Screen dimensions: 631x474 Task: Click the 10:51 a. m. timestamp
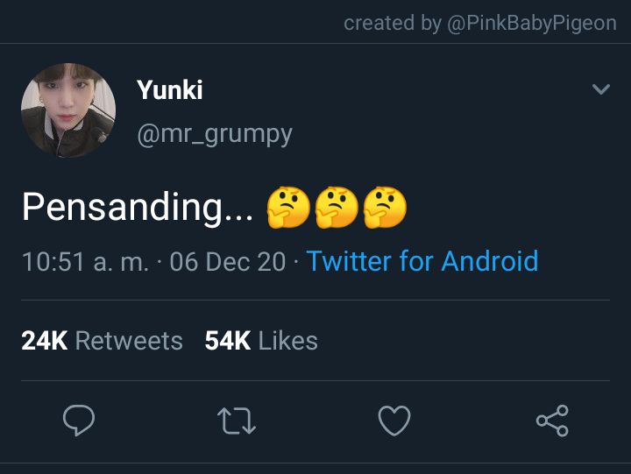85,262
